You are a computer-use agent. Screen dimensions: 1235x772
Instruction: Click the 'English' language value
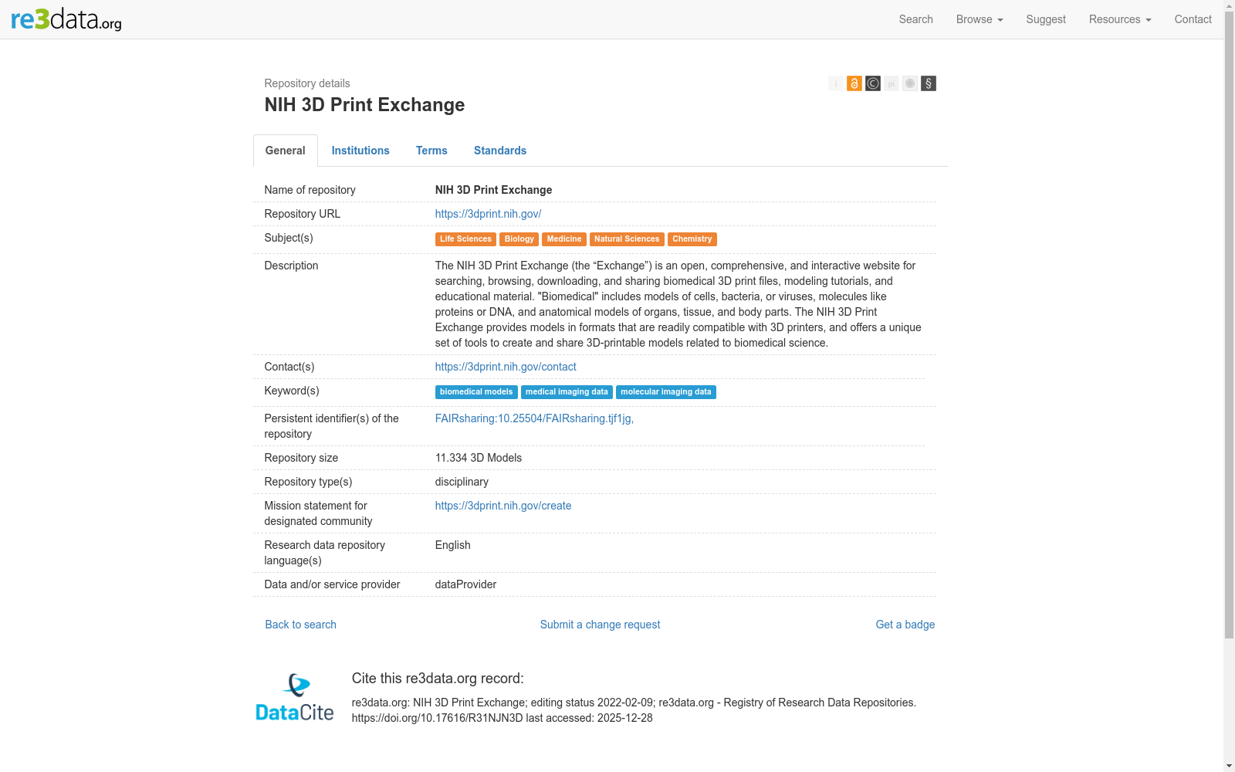453,545
